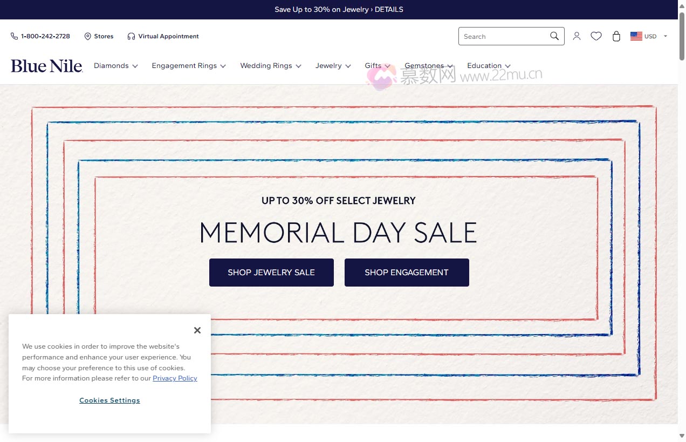The width and height of the screenshot is (686, 442).
Task: Click the Shop Engagement button
Action: [407, 273]
